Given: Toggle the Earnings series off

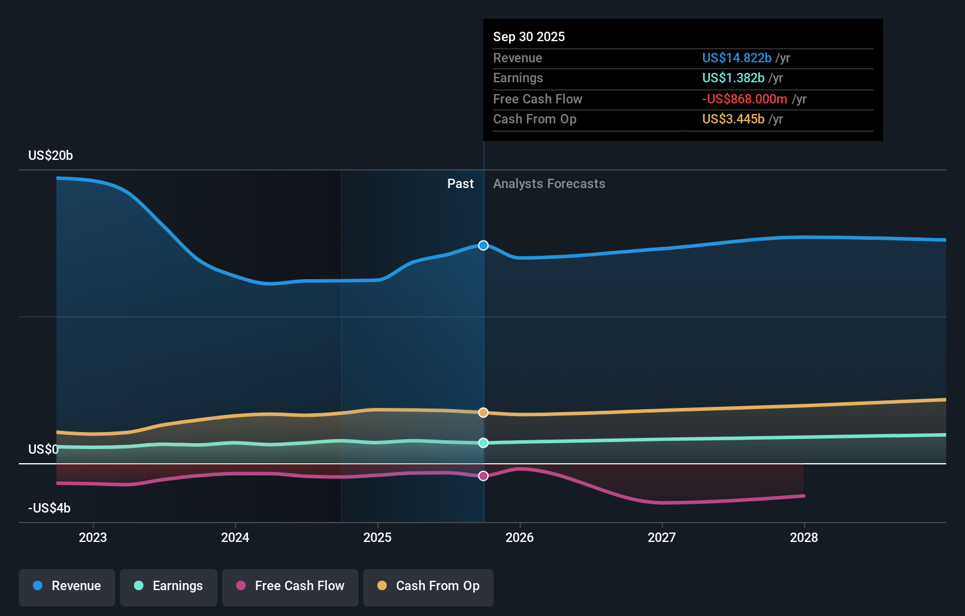Looking at the screenshot, I should (x=169, y=586).
